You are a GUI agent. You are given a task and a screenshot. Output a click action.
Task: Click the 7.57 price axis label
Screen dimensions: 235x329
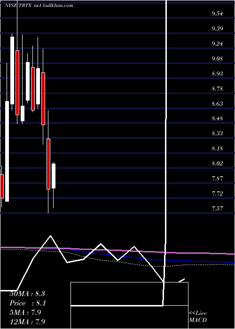tap(217, 209)
